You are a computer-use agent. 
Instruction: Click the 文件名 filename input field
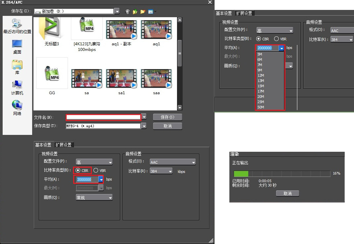(103, 117)
